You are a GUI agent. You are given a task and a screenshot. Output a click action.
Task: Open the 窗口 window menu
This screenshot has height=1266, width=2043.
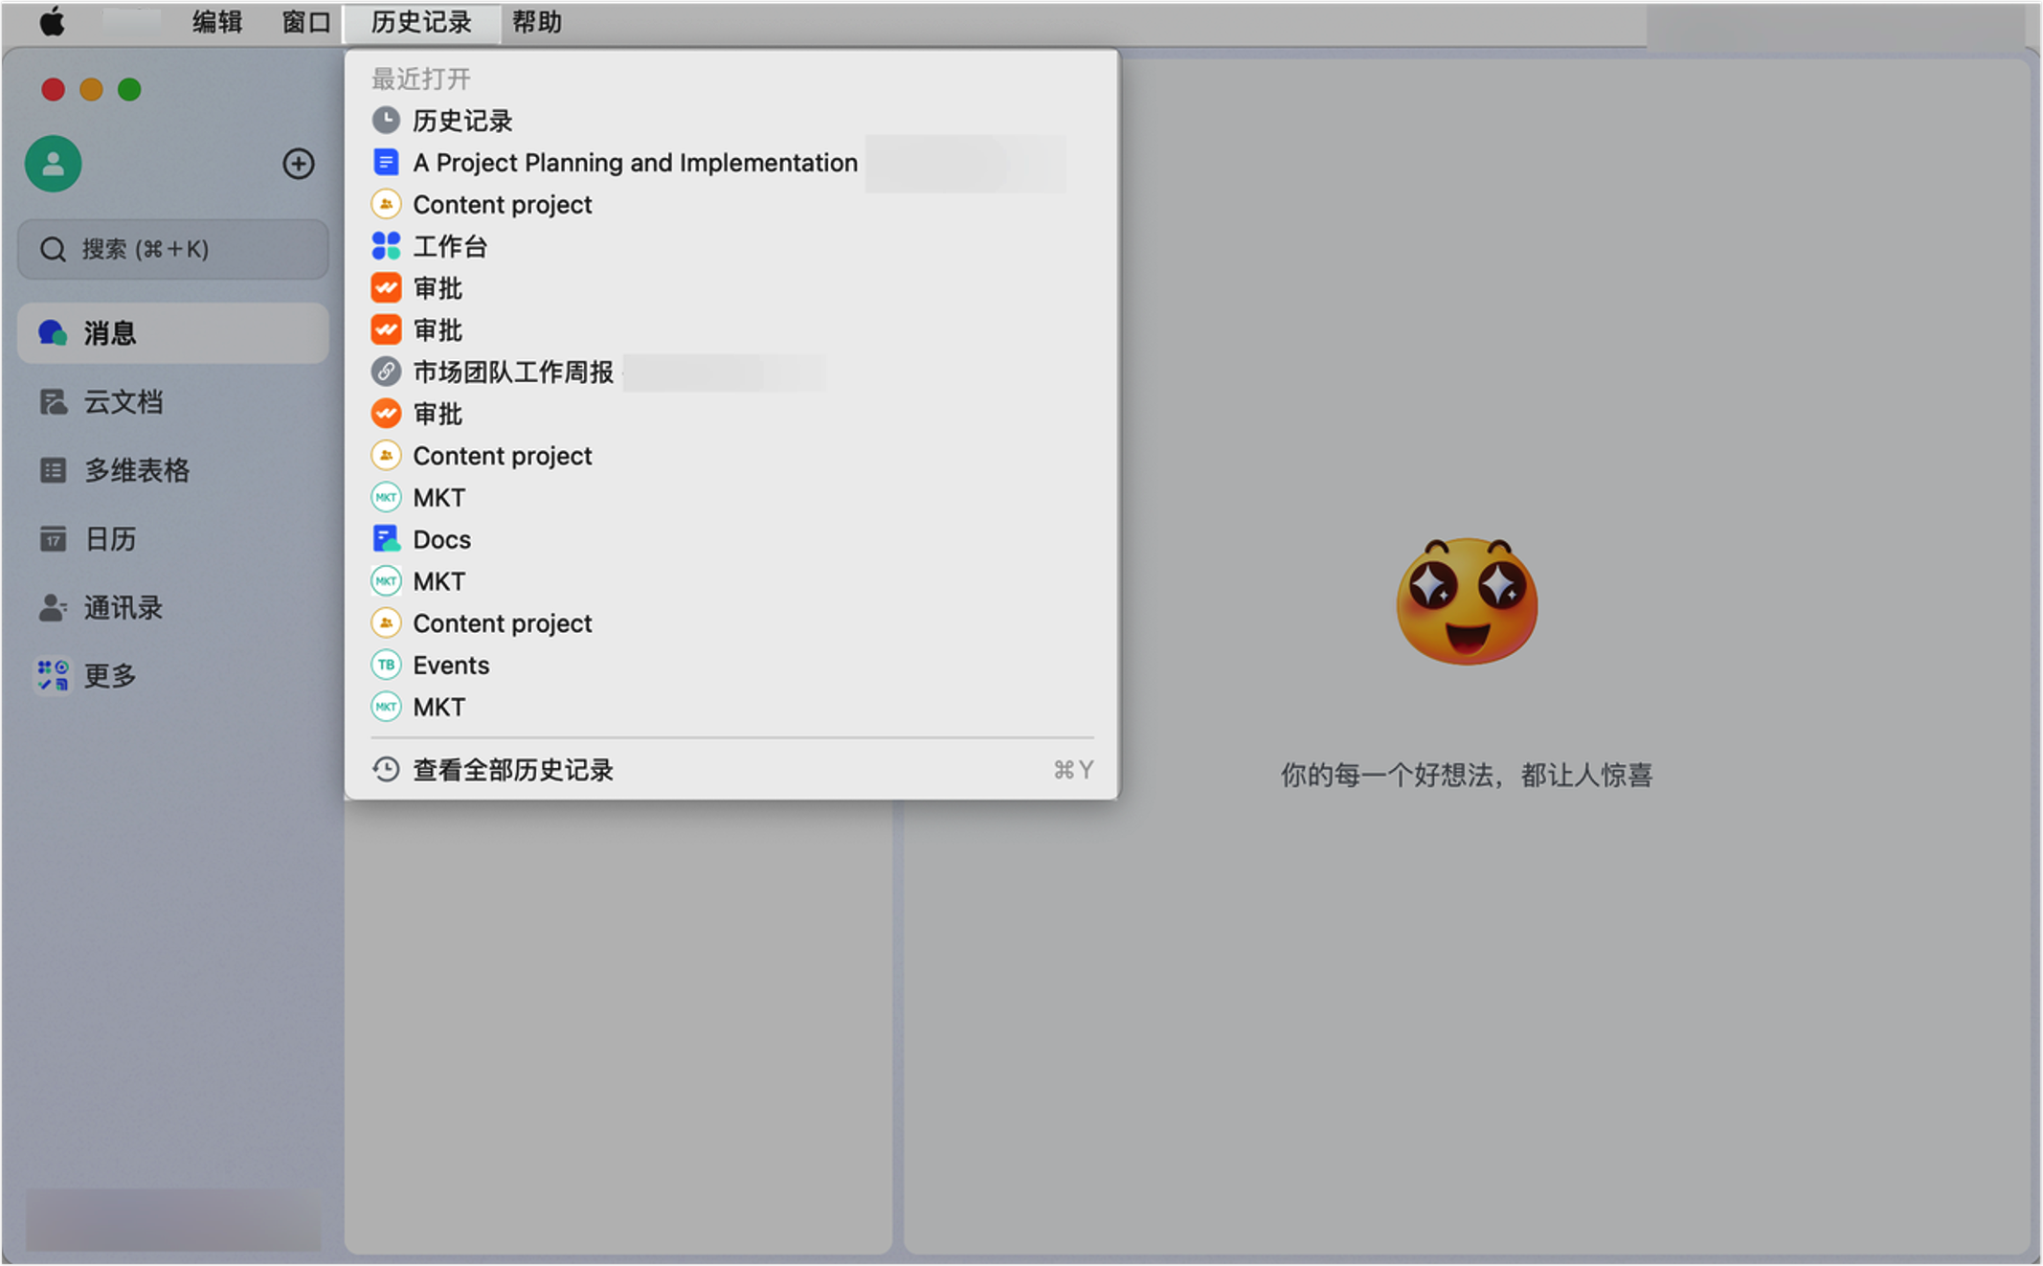coord(305,22)
